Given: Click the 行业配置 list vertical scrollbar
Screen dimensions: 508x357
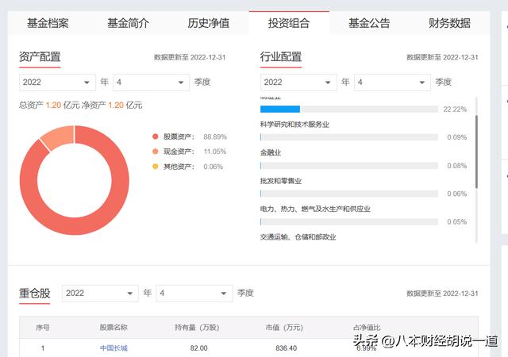Looking at the screenshot, I should coord(476,152).
